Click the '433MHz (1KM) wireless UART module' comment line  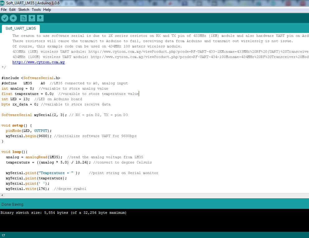[x=161, y=52]
